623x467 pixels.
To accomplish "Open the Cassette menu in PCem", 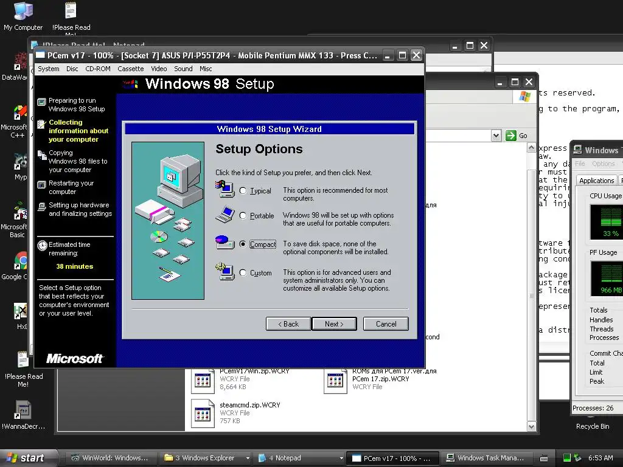I will 130,69.
